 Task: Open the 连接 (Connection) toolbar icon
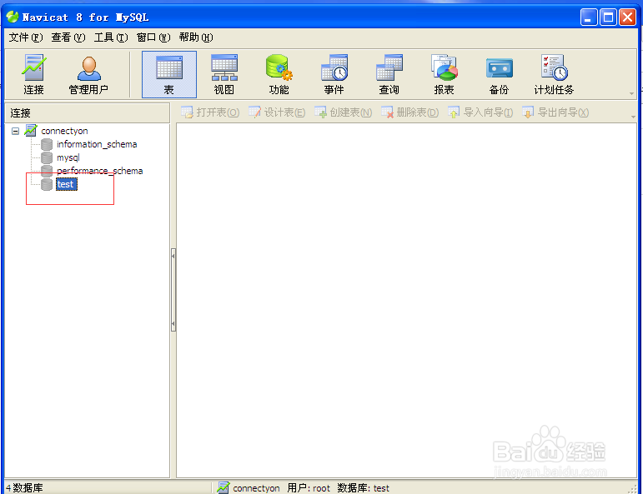[33, 74]
